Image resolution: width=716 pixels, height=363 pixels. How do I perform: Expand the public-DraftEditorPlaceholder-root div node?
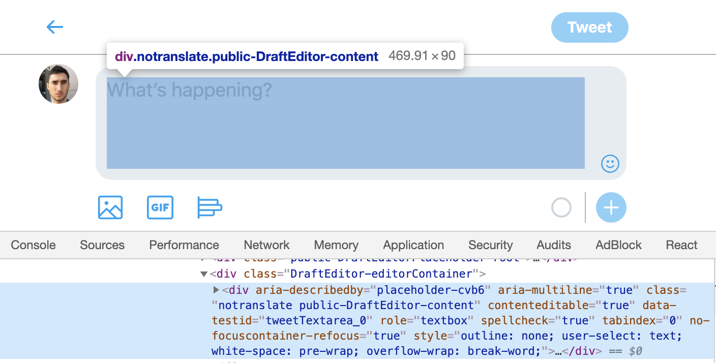[x=202, y=258]
